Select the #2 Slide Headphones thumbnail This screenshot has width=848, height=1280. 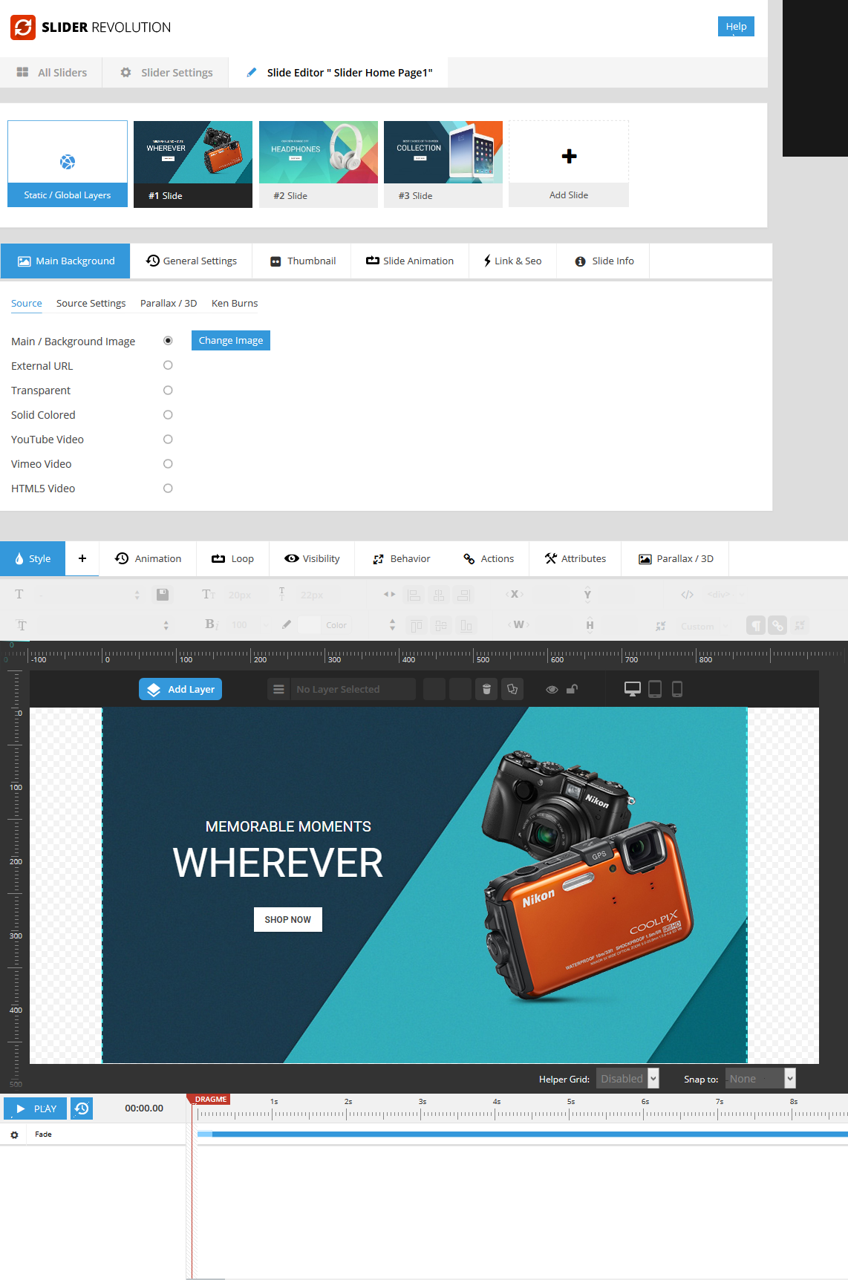tap(319, 164)
